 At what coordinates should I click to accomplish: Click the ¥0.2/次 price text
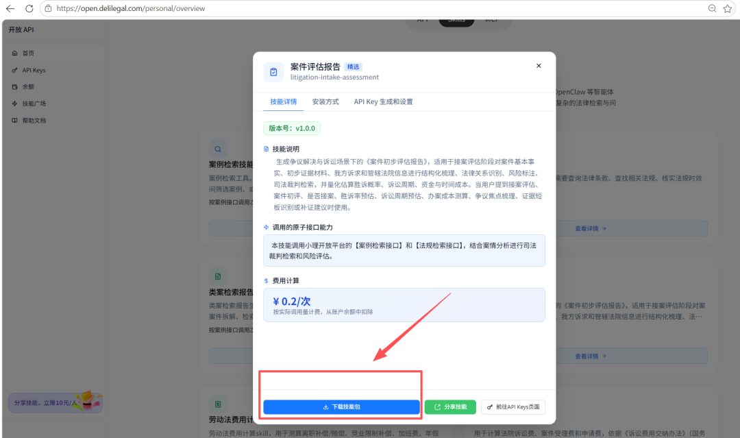[292, 301]
